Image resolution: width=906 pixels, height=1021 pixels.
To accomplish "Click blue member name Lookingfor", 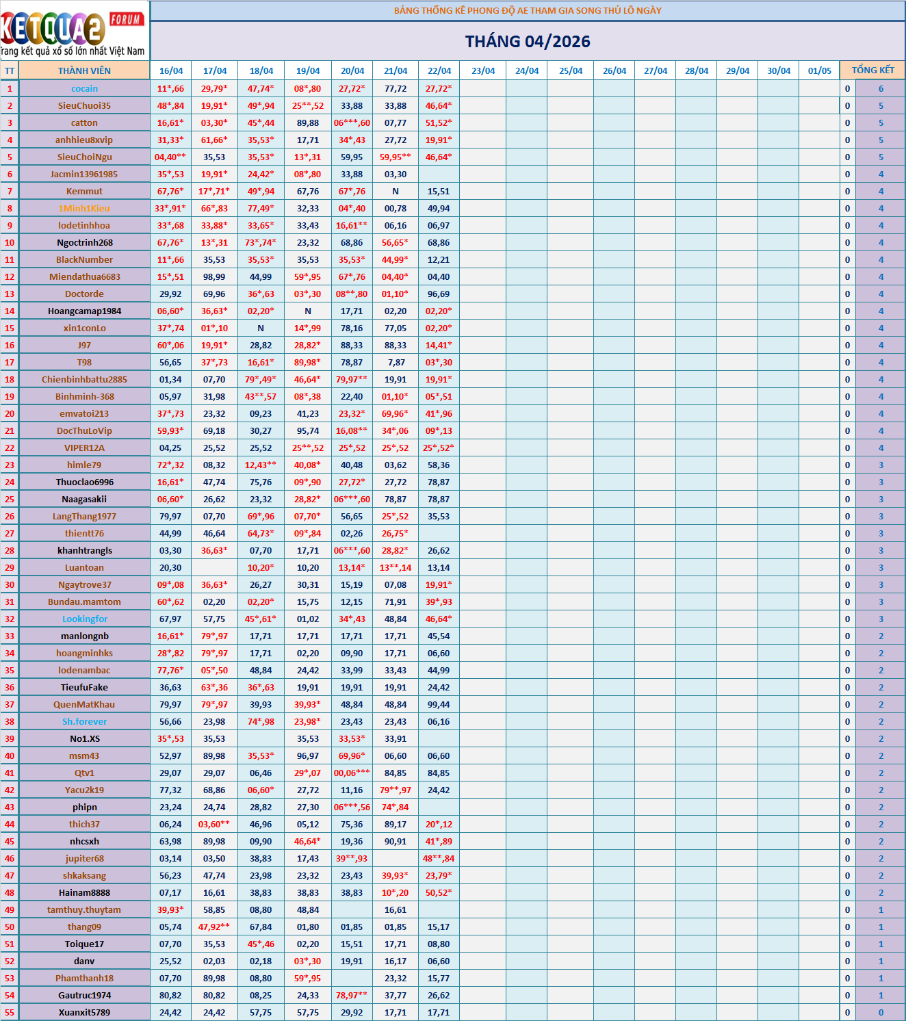I will 84,619.
